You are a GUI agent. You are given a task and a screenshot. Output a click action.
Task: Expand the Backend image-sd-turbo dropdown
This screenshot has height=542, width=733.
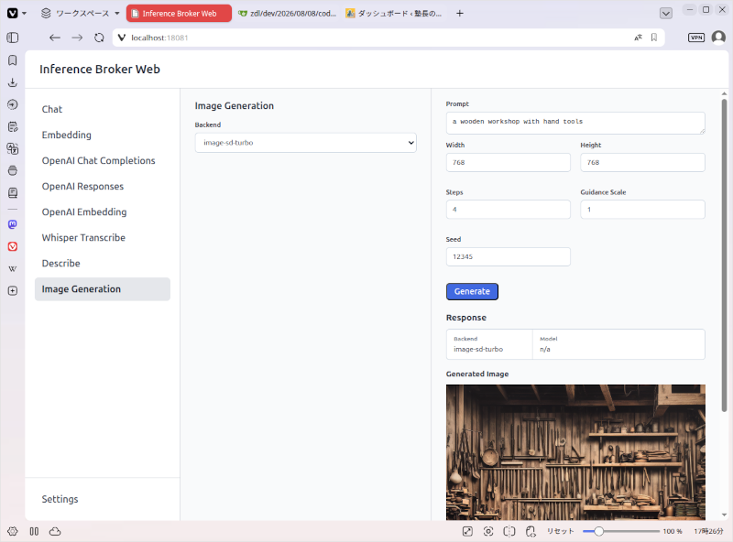(x=306, y=143)
